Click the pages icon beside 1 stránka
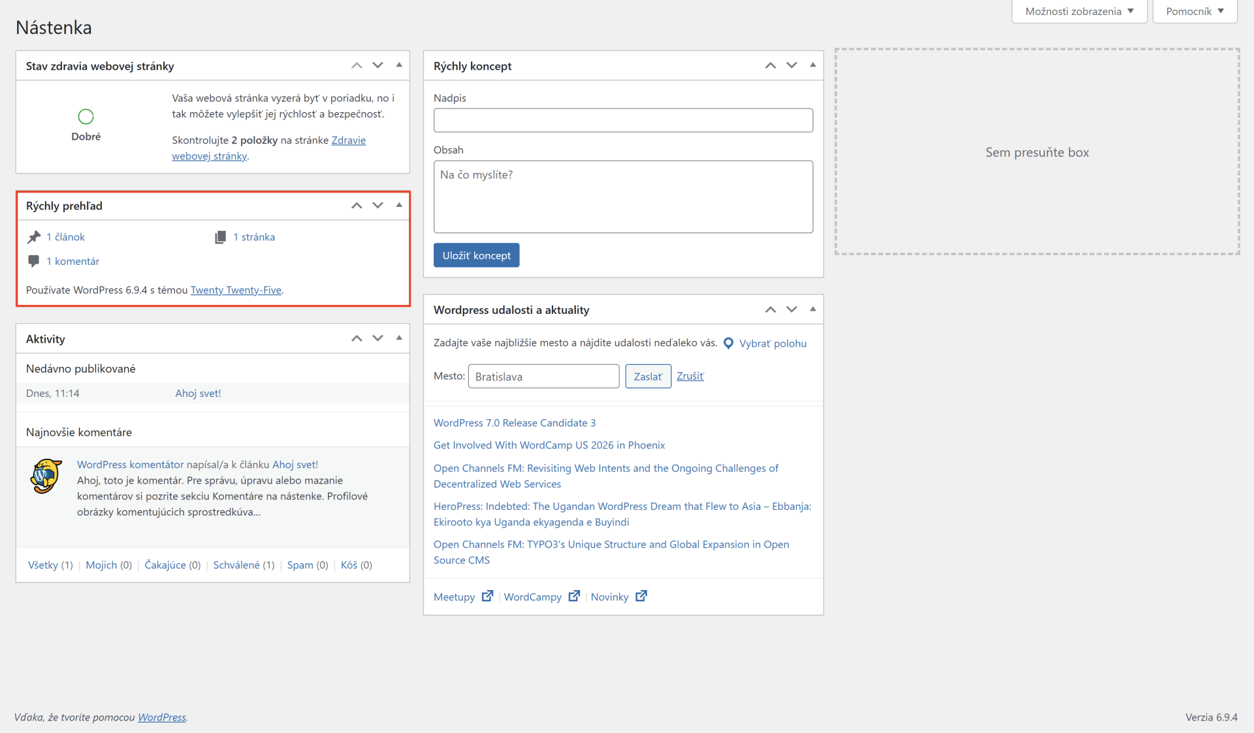Image resolution: width=1254 pixels, height=733 pixels. pyautogui.click(x=221, y=237)
